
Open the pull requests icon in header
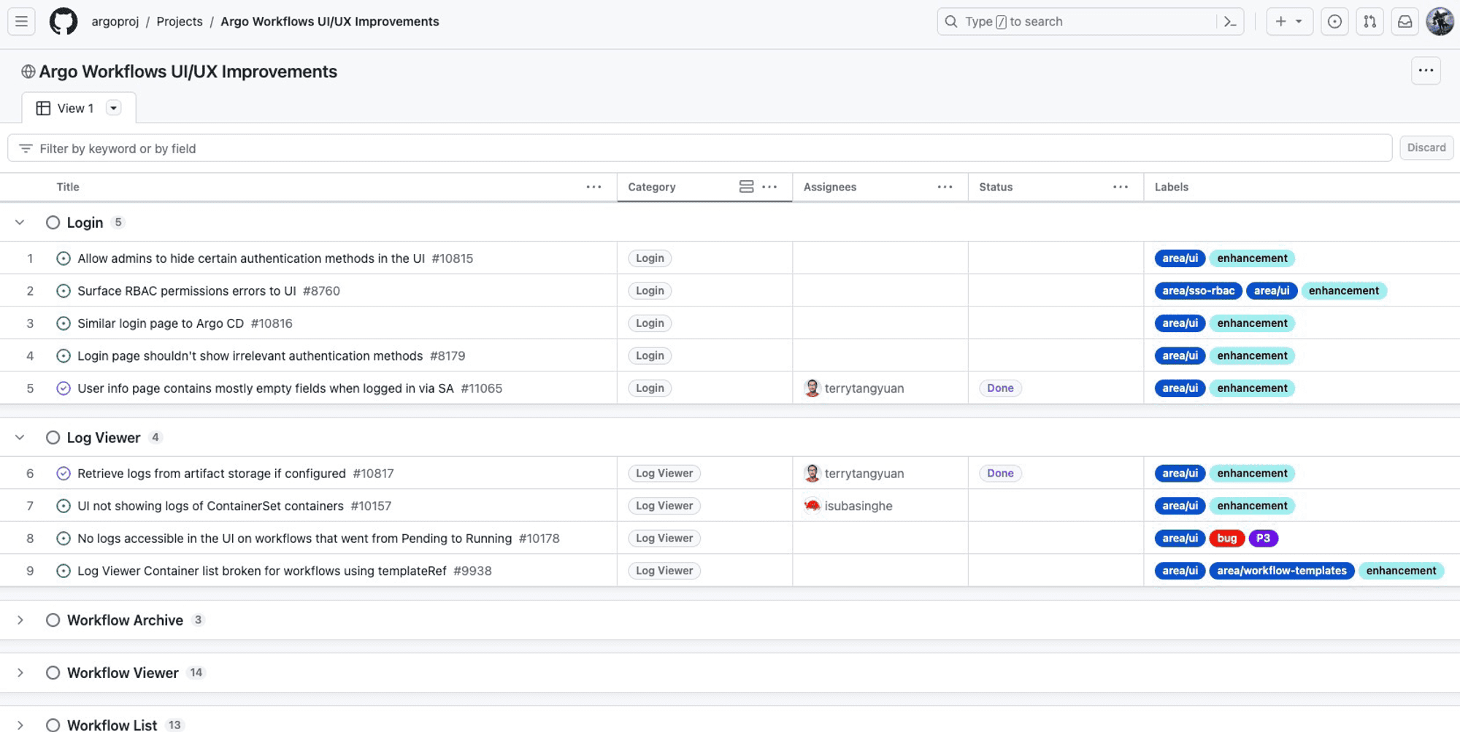[x=1369, y=22]
